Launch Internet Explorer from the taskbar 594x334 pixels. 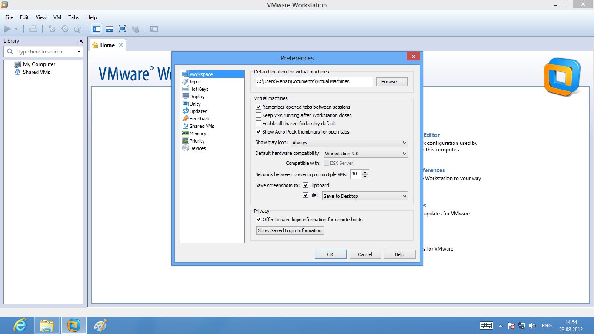20,325
